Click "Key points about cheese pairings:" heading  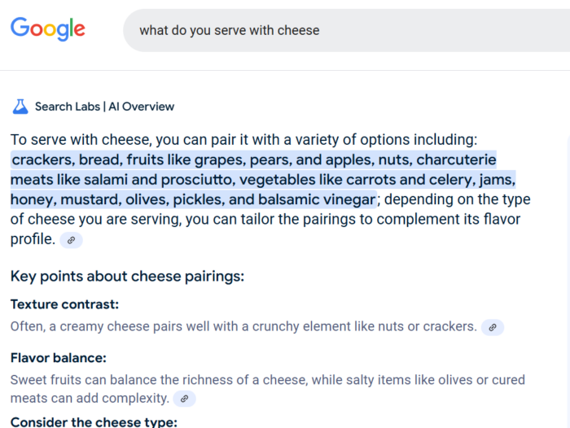[127, 277]
